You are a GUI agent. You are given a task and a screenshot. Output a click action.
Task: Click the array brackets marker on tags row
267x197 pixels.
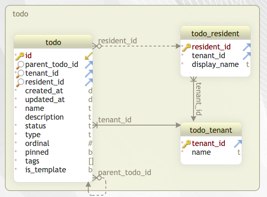click(x=91, y=161)
